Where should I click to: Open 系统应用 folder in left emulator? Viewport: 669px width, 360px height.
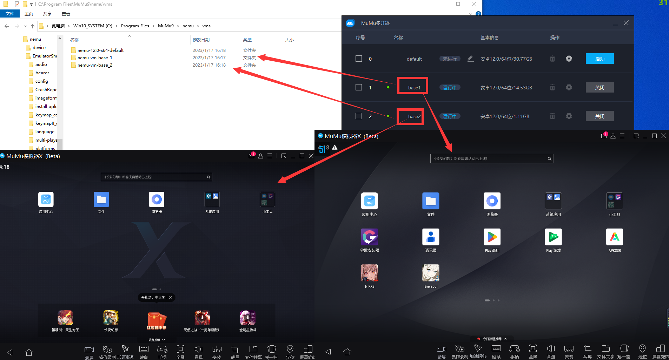tap(212, 199)
